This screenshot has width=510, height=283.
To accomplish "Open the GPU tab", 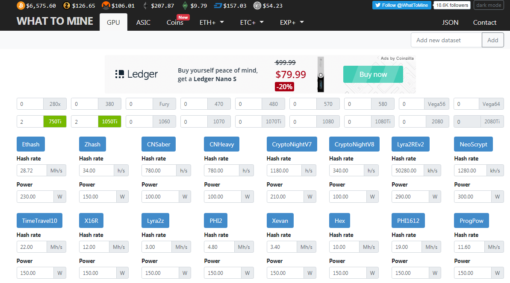I will [114, 22].
